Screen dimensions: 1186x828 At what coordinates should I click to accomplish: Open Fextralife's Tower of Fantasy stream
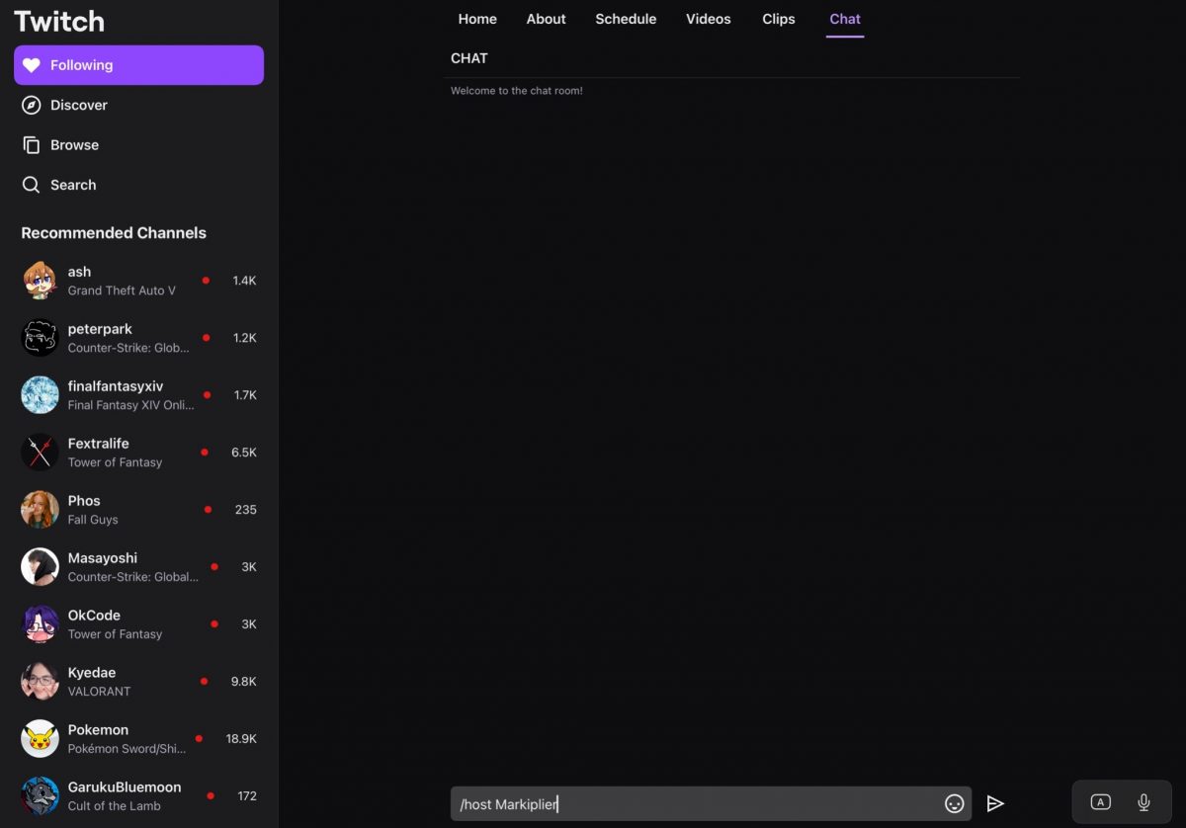tap(115, 453)
